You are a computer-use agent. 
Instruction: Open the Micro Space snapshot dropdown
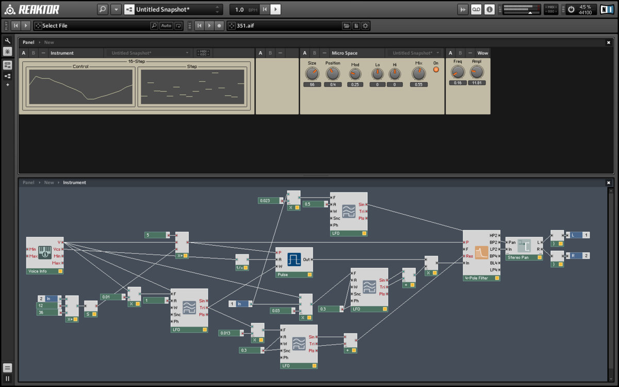[x=413, y=53]
